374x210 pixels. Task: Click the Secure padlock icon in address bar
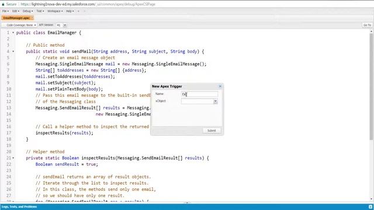[x=3, y=4]
